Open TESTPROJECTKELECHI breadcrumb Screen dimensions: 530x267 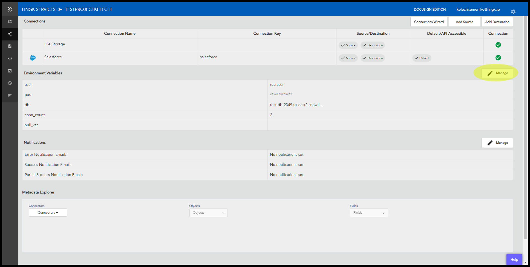pos(88,9)
